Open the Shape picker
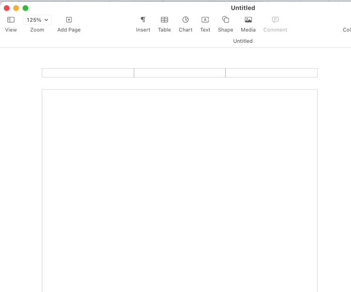This screenshot has width=351, height=292. [225, 19]
